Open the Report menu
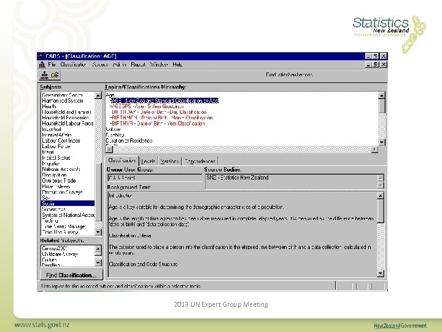The width and height of the screenshot is (442, 332). coord(138,65)
